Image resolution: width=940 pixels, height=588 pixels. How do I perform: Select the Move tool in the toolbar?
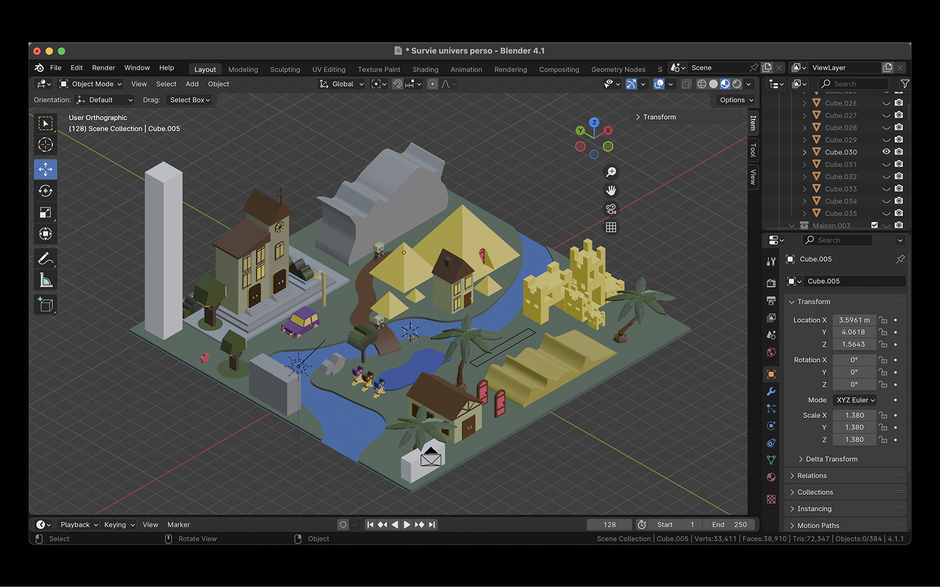coord(45,170)
